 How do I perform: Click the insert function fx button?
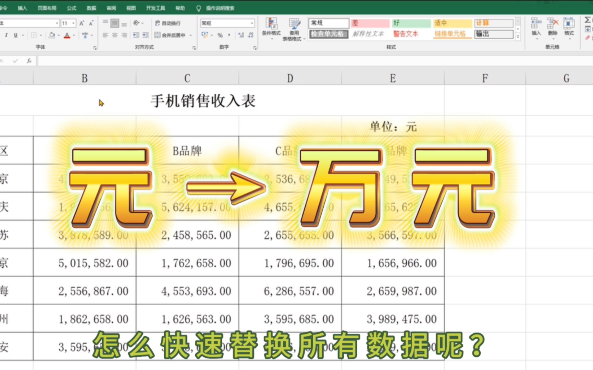coord(29,61)
